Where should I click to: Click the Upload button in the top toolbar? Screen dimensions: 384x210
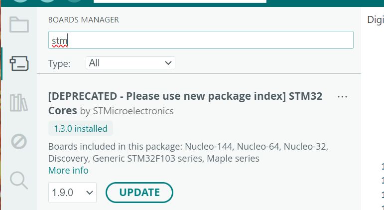click(47, 1)
